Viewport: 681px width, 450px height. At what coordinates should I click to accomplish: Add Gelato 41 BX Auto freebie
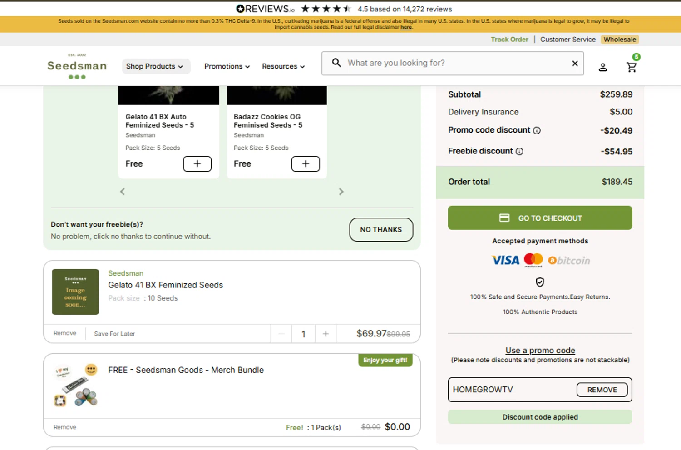pos(197,164)
